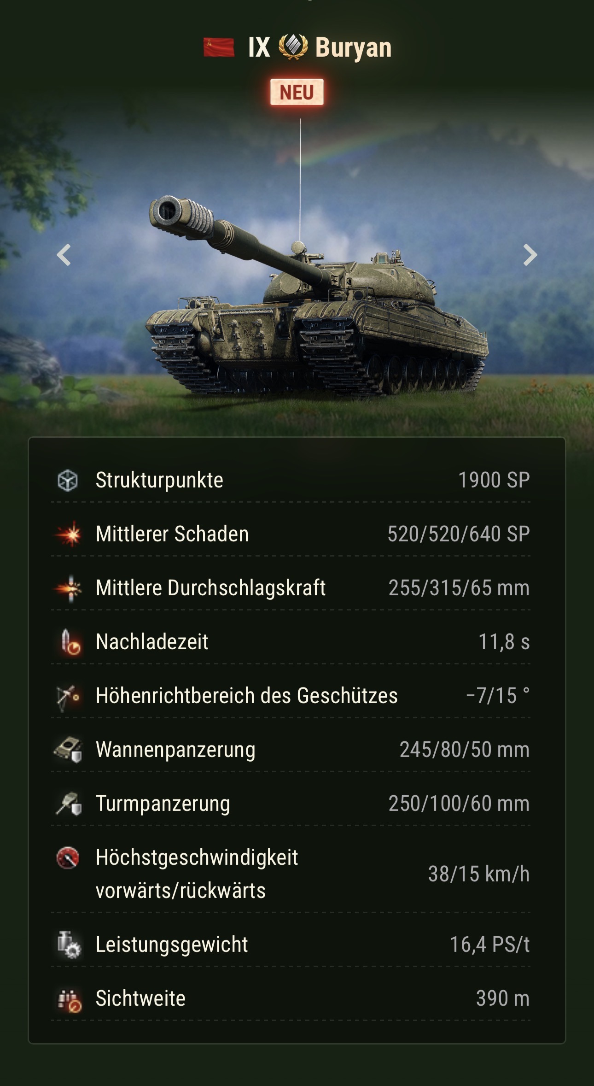This screenshot has width=594, height=1086.
Task: Select the 1900 SP hit points value
Action: pyautogui.click(x=494, y=480)
